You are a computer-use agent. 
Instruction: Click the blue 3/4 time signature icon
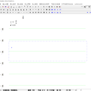tap(52, 10)
